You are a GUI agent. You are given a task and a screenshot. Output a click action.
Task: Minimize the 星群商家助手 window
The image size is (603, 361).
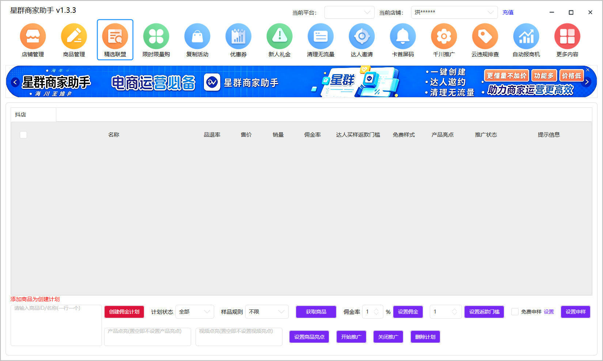coord(552,12)
